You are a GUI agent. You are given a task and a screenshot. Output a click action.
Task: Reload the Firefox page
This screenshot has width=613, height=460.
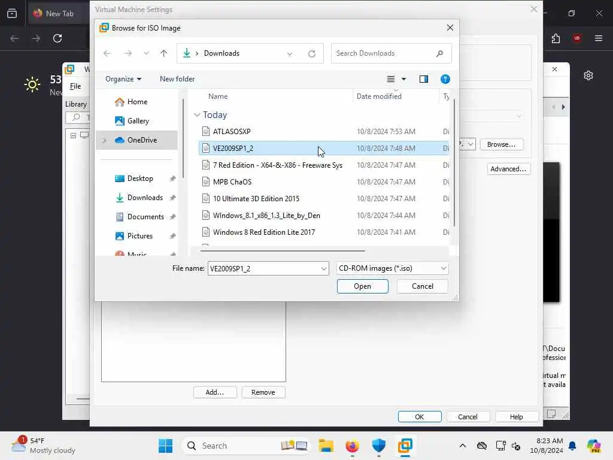point(57,38)
